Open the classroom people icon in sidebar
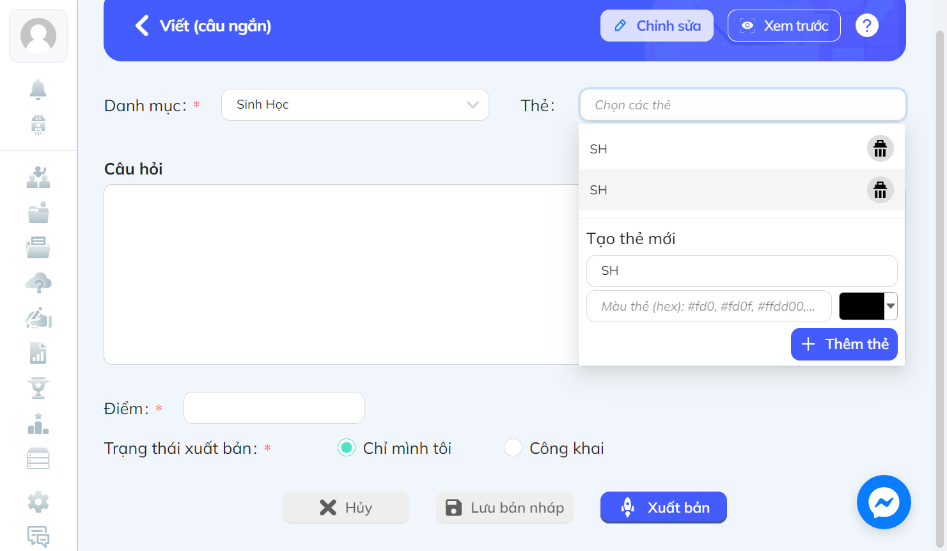Screen dimensions: 947x551 [38, 177]
